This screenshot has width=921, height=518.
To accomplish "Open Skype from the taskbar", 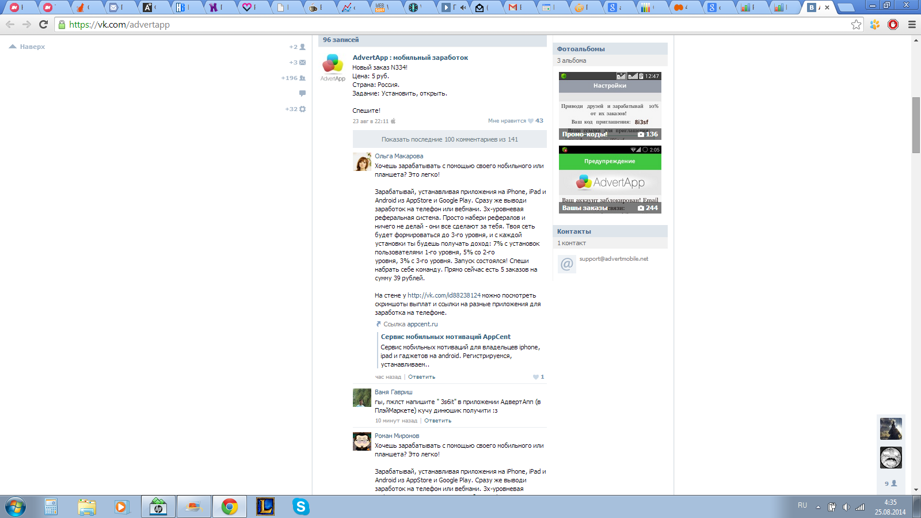I will pos(301,507).
